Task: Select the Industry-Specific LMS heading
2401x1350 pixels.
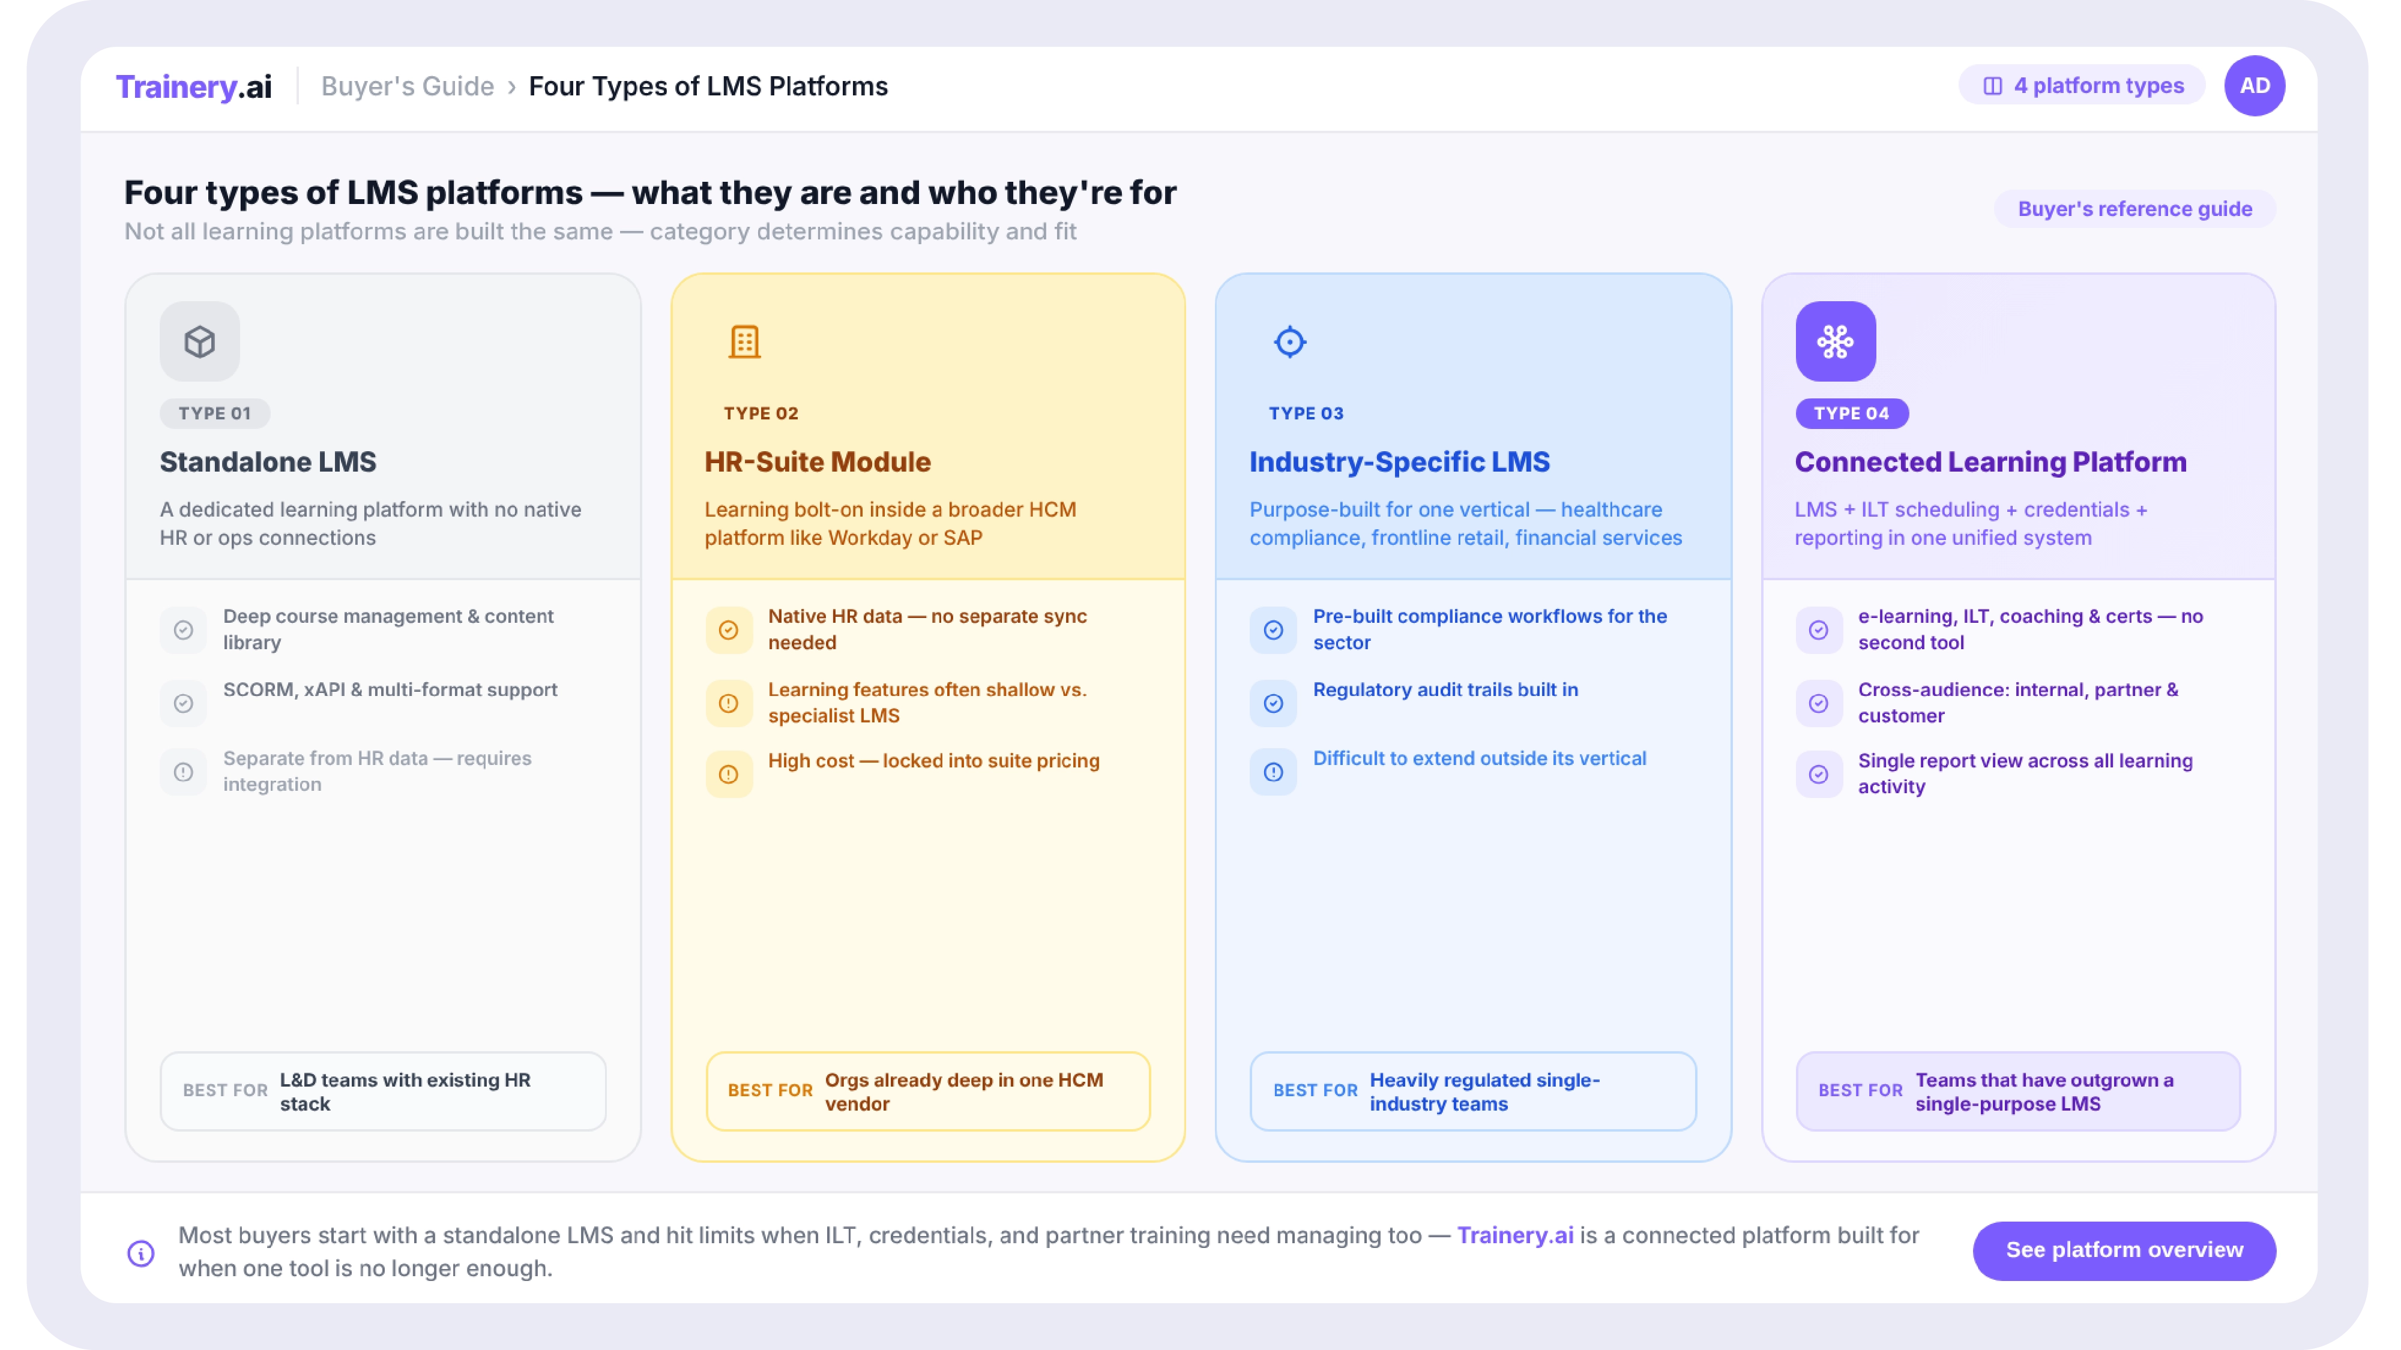Action: coord(1399,461)
